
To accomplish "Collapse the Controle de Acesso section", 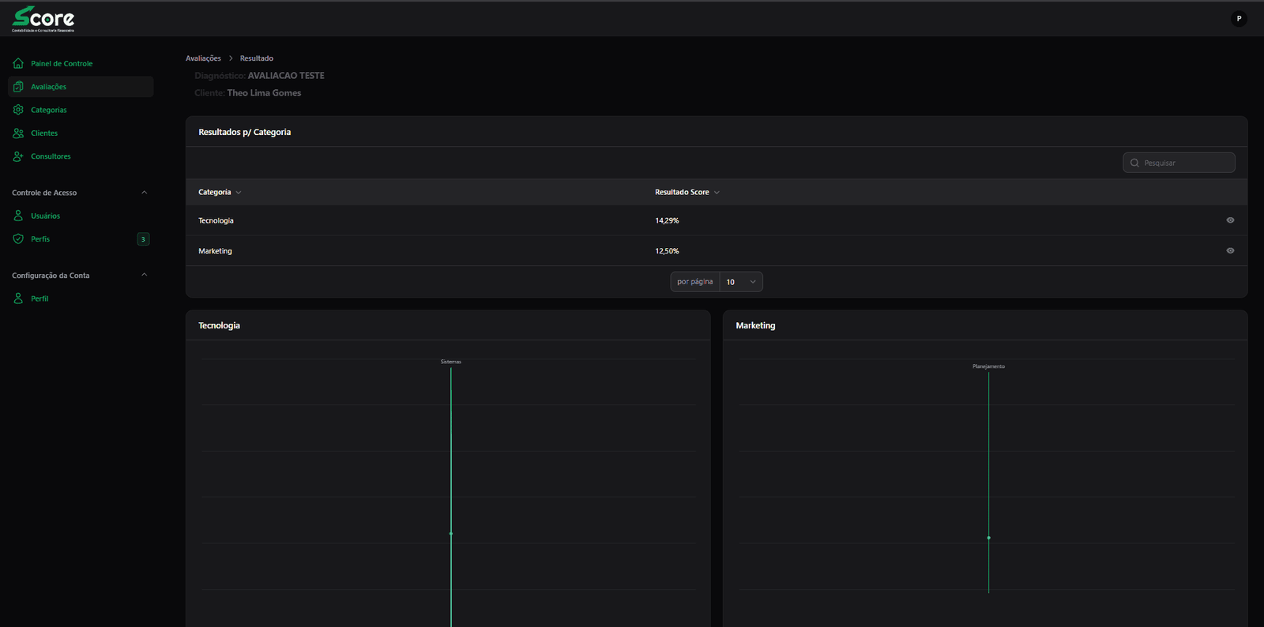I will (x=144, y=193).
